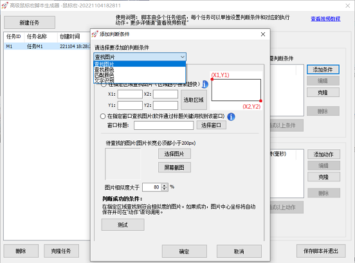Viewport: 355px width, 263px height.
Task: Click info icon beside window search option
Action: click(x=231, y=117)
